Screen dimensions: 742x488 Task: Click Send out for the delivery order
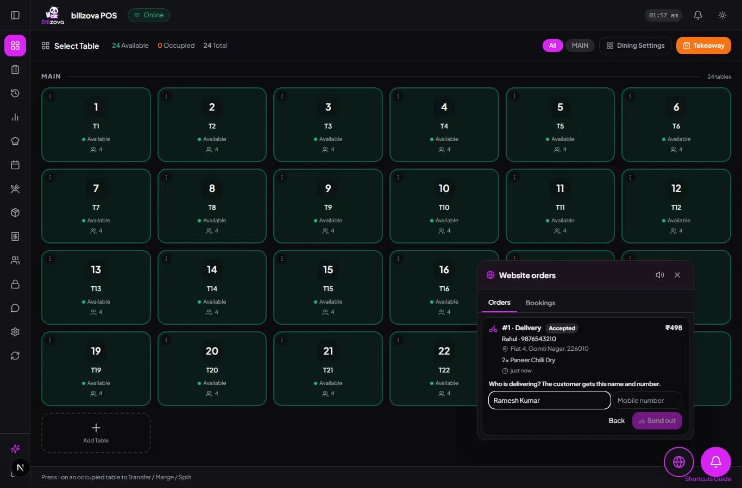click(657, 421)
